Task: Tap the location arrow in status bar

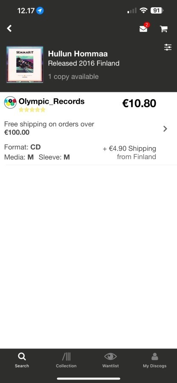Action: 40,11
